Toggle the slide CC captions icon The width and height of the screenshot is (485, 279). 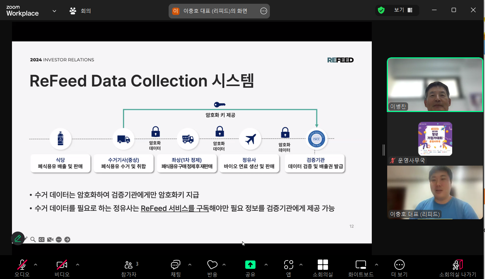coord(41,239)
